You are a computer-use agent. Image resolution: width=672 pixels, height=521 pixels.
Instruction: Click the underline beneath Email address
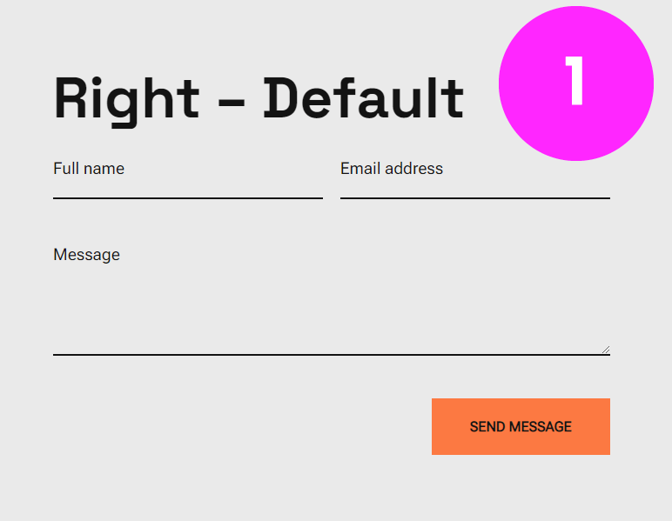[475, 198]
